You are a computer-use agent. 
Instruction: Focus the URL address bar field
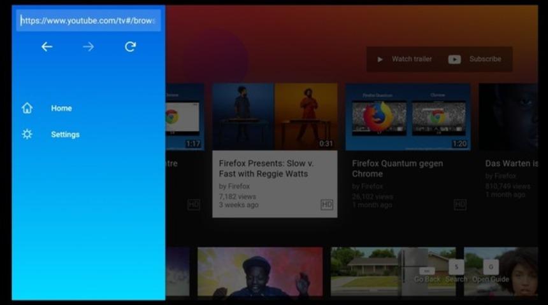89,20
